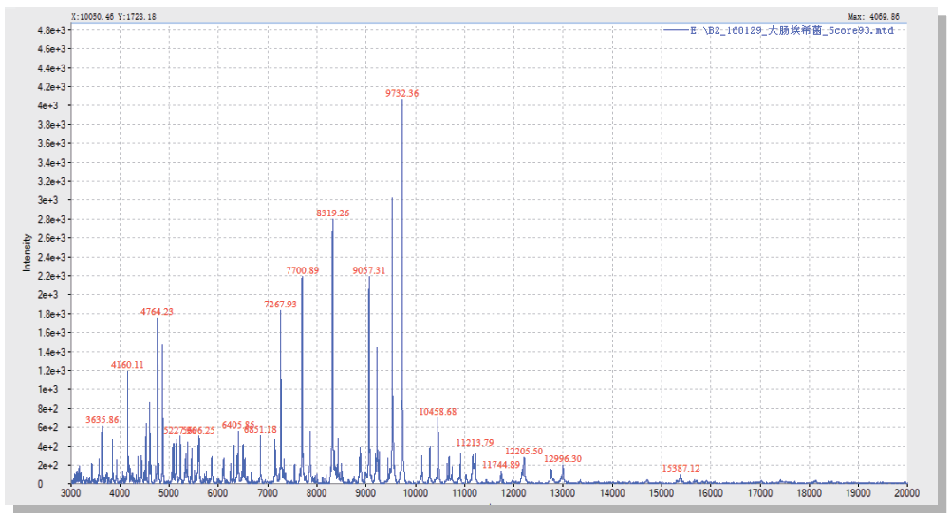This screenshot has width=951, height=518.
Task: Click the 4.2e+3 y-axis tick label
Action: [x=51, y=87]
